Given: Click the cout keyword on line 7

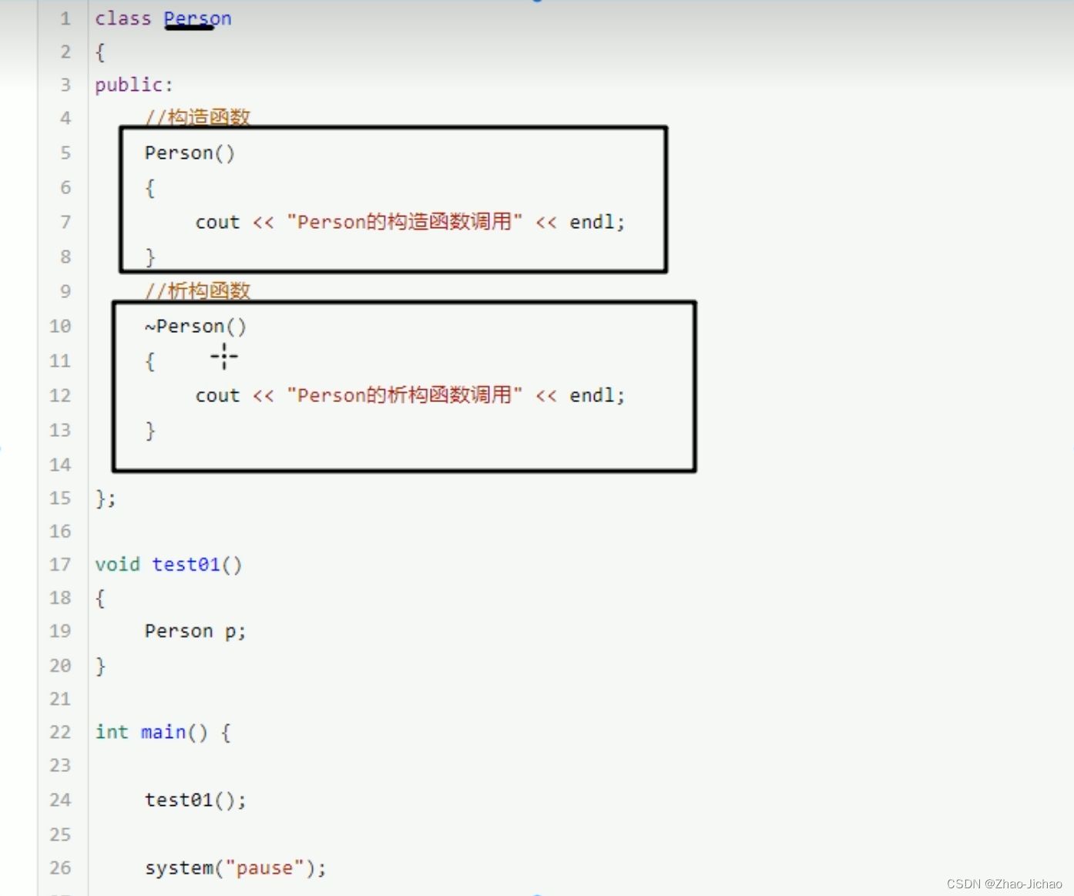Looking at the screenshot, I should point(217,222).
